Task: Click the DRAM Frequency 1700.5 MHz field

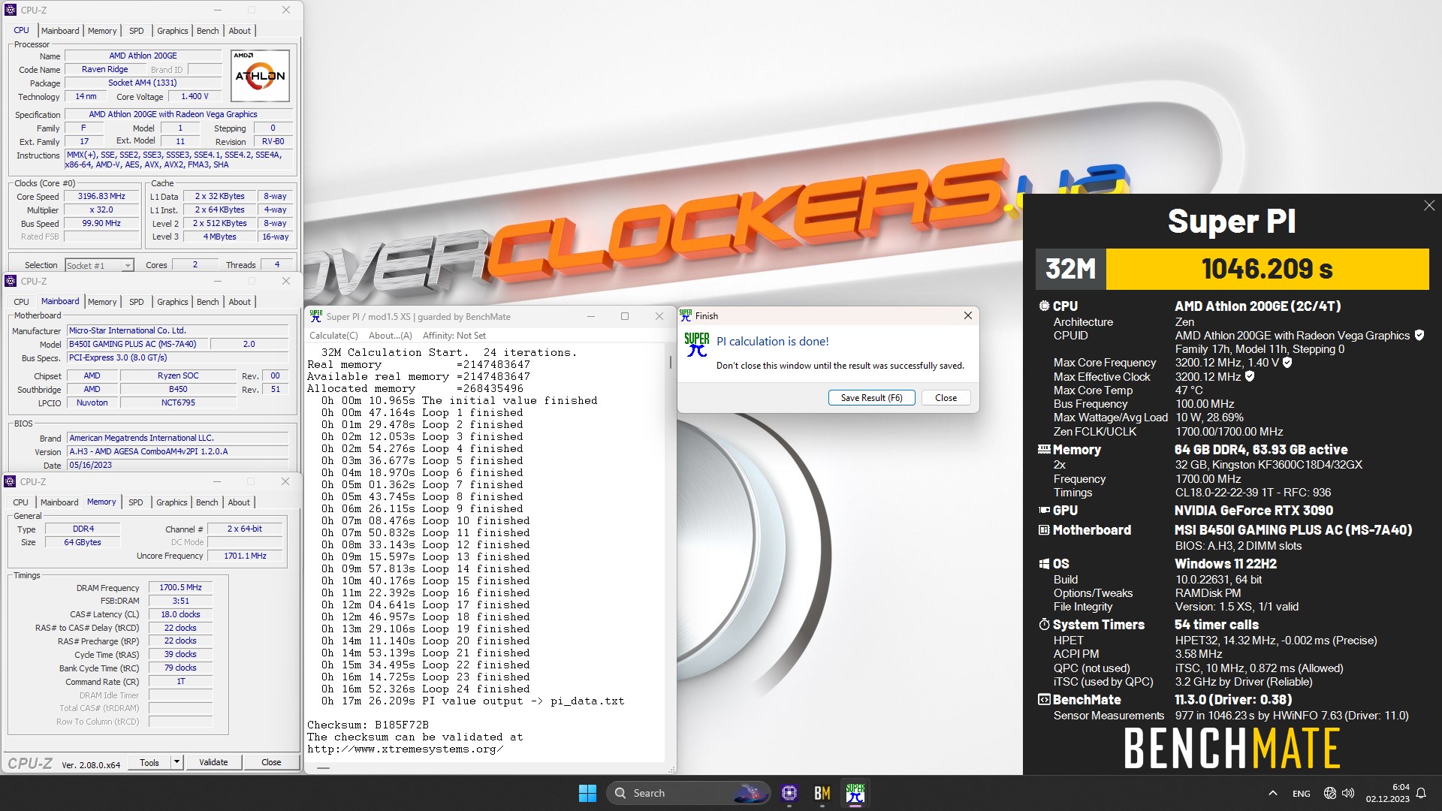Action: click(x=180, y=587)
